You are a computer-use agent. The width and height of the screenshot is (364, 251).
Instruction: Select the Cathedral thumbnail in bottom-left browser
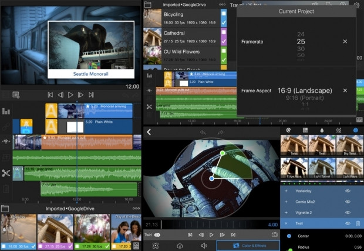click(x=55, y=232)
